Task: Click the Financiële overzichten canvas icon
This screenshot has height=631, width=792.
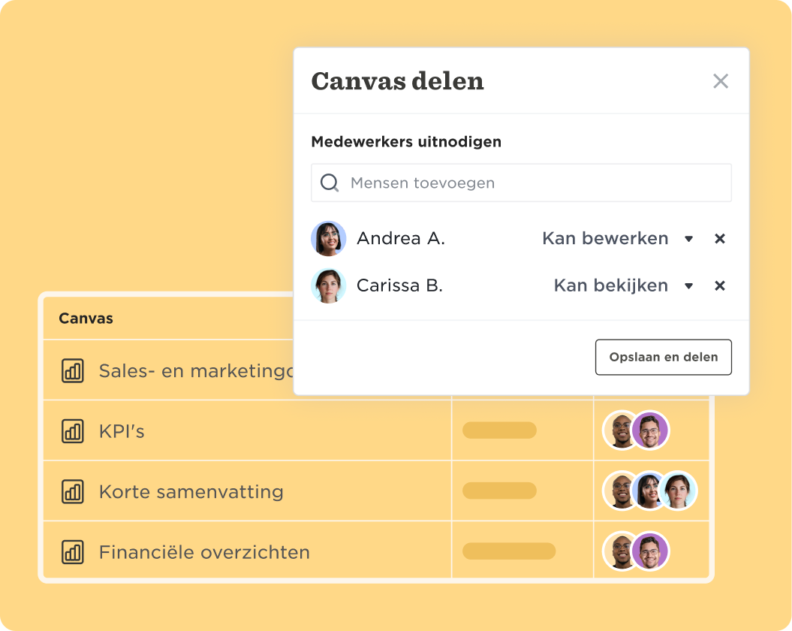Action: point(73,552)
